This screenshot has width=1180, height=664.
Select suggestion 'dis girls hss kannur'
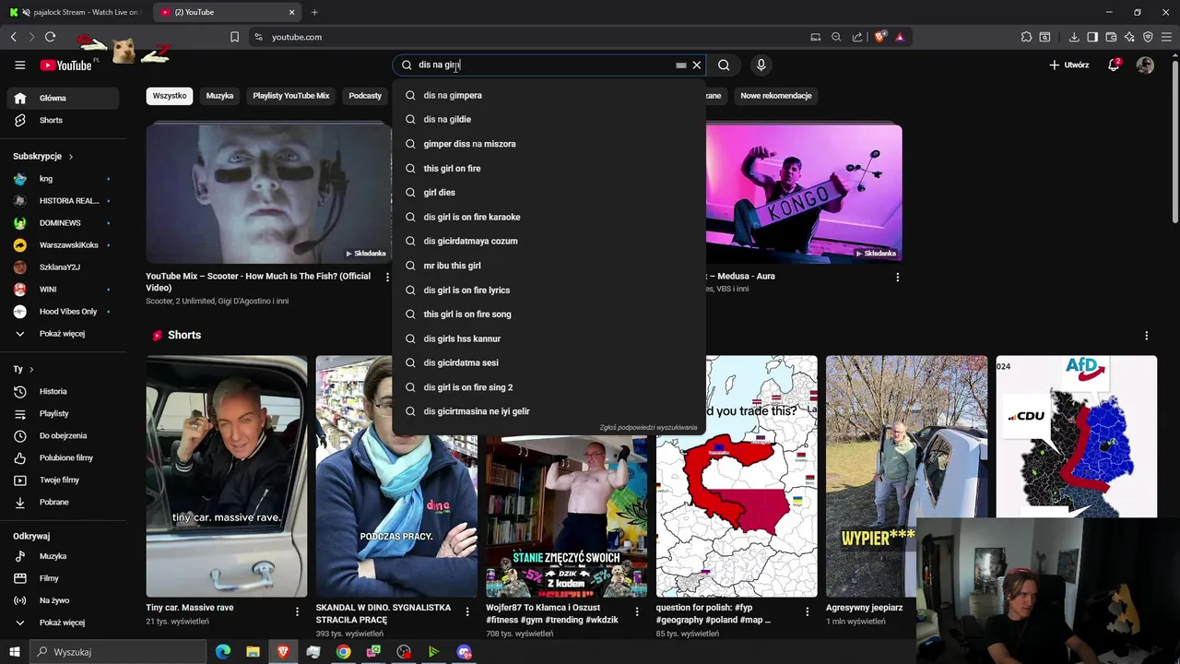[549, 338]
